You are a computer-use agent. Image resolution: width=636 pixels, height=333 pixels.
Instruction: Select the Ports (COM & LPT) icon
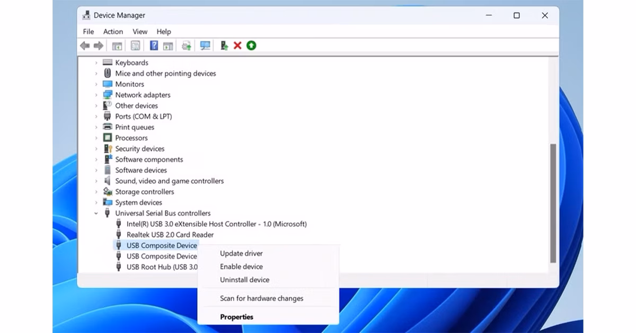pos(108,116)
